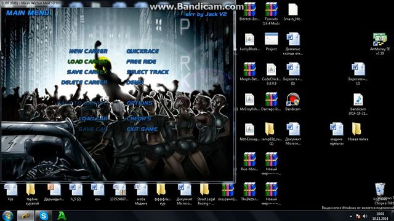Open the h_5 (2) Word document

[76, 190]
